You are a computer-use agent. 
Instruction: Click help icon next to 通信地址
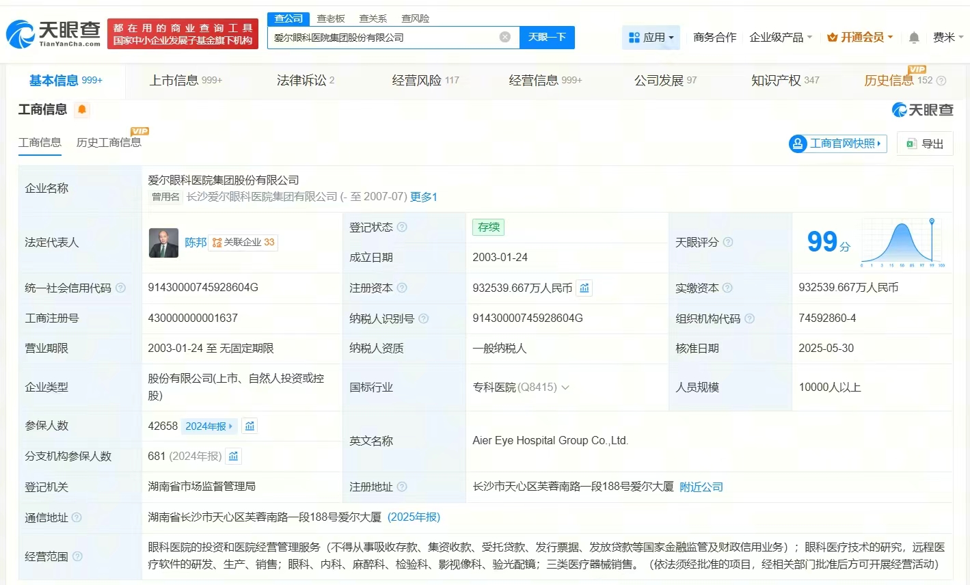[77, 517]
